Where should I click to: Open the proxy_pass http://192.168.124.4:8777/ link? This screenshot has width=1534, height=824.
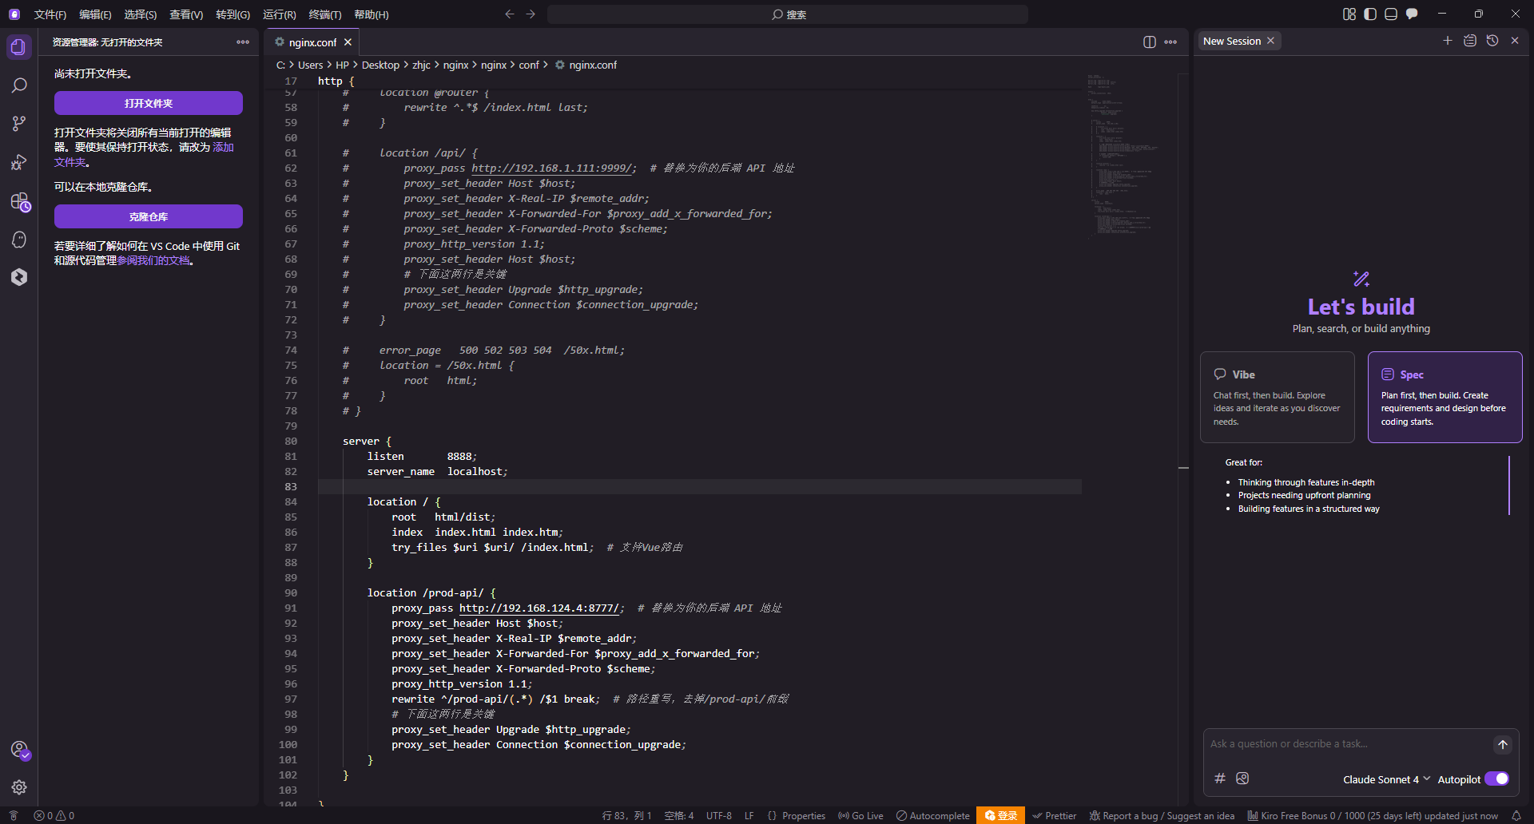click(539, 608)
